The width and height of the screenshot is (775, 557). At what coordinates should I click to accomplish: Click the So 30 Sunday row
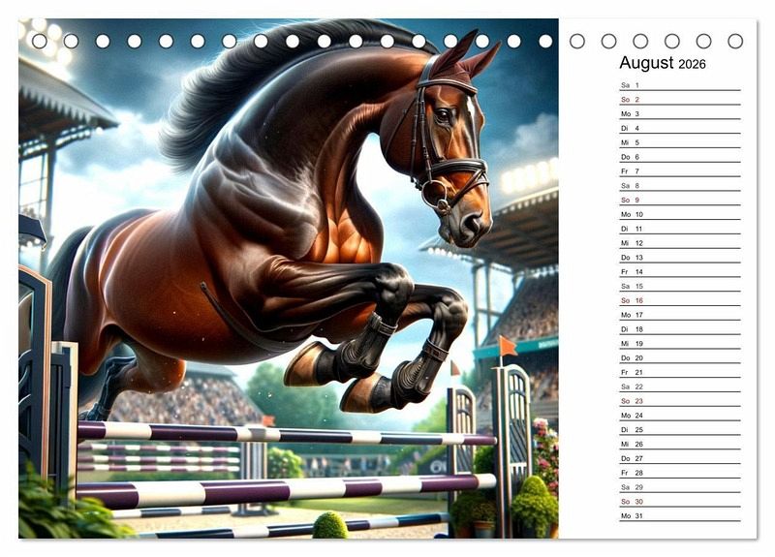[x=679, y=501]
